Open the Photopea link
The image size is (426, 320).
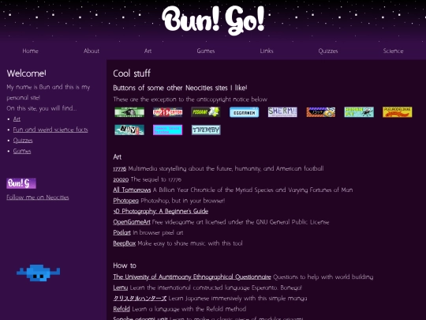pyautogui.click(x=125, y=201)
